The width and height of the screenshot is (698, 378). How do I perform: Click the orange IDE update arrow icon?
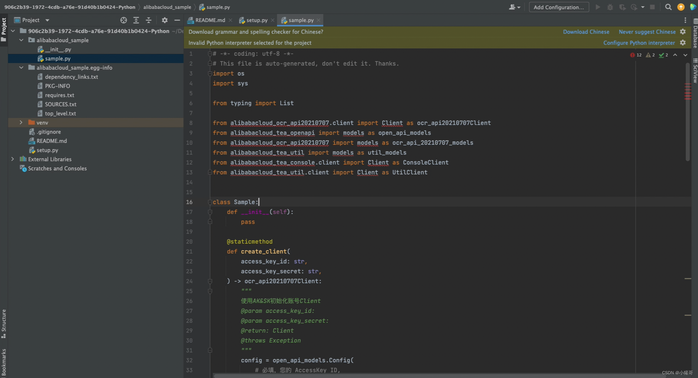pyautogui.click(x=681, y=7)
